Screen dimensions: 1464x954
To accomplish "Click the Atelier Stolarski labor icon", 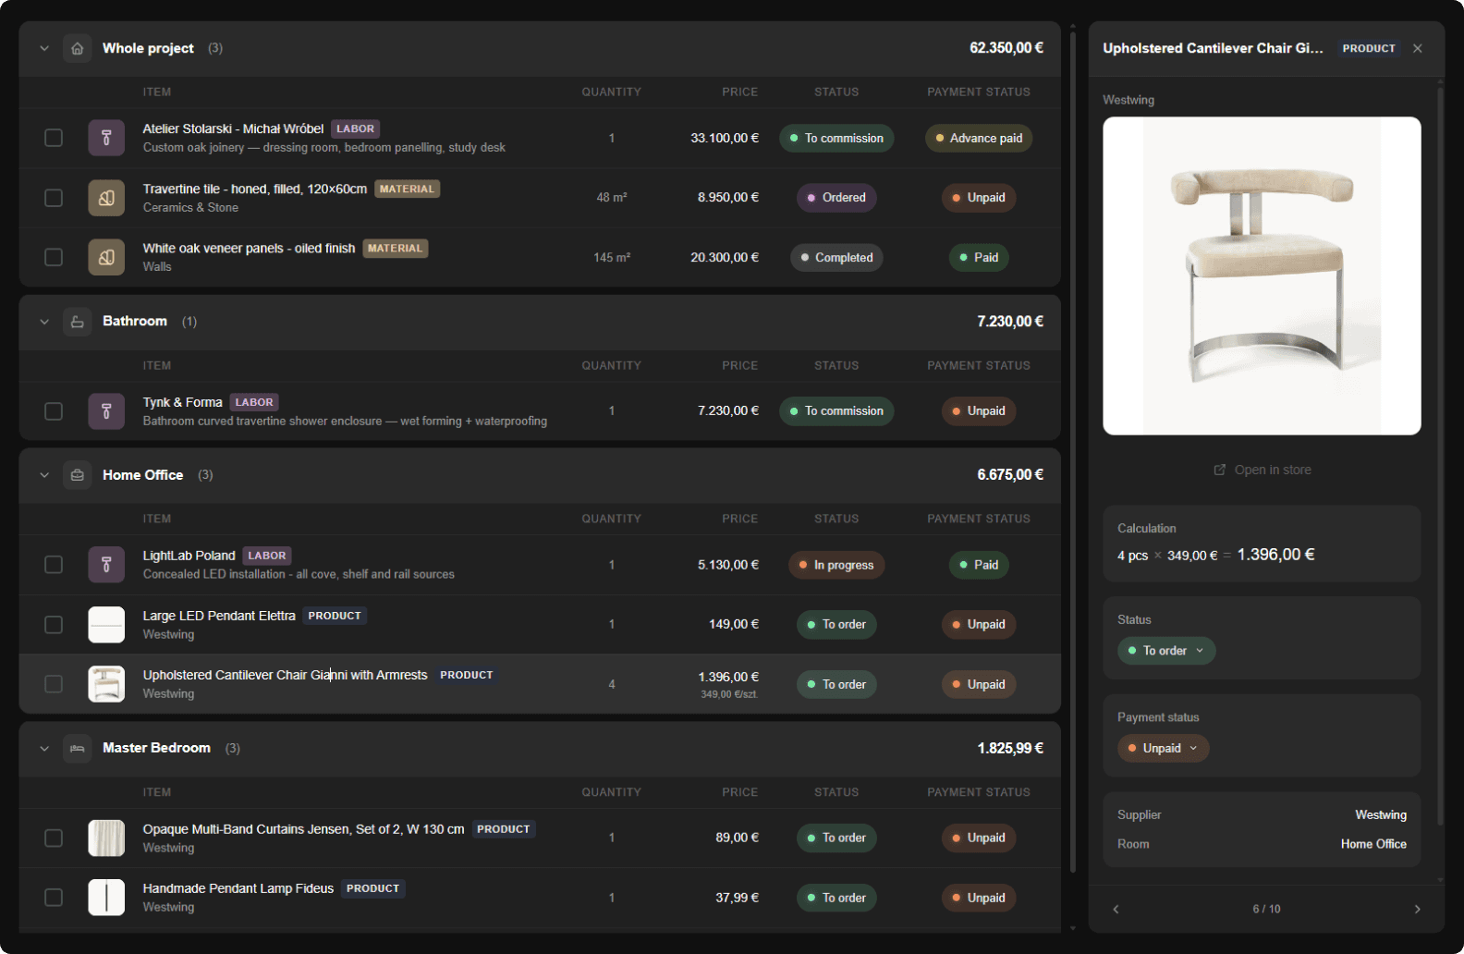I will point(106,138).
